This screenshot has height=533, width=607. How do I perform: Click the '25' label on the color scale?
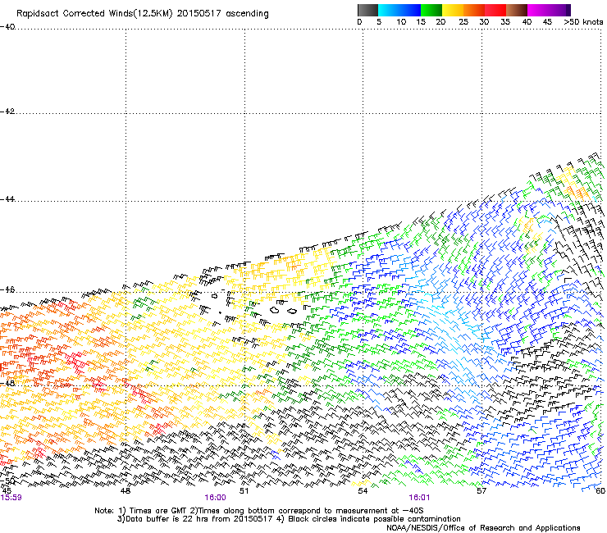(463, 22)
